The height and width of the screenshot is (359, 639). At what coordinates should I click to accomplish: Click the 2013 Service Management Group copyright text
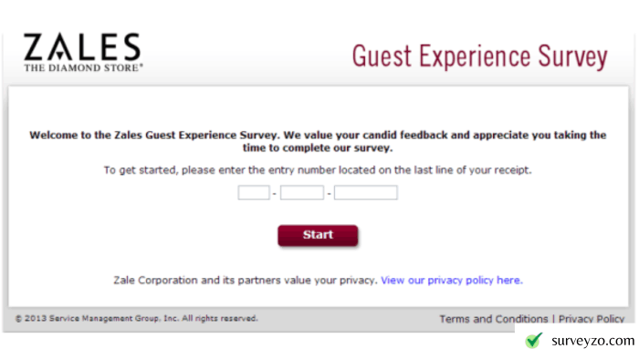[x=137, y=318]
